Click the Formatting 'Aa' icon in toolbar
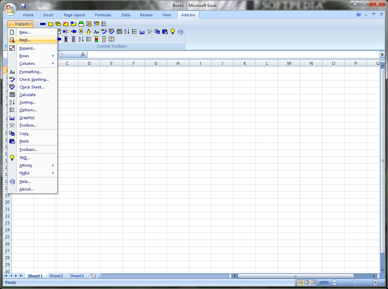Viewport: 388px width, 289px height. coord(96,32)
